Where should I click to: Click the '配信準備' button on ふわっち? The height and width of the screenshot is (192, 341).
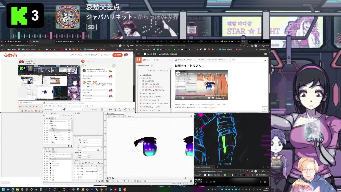coord(117,55)
